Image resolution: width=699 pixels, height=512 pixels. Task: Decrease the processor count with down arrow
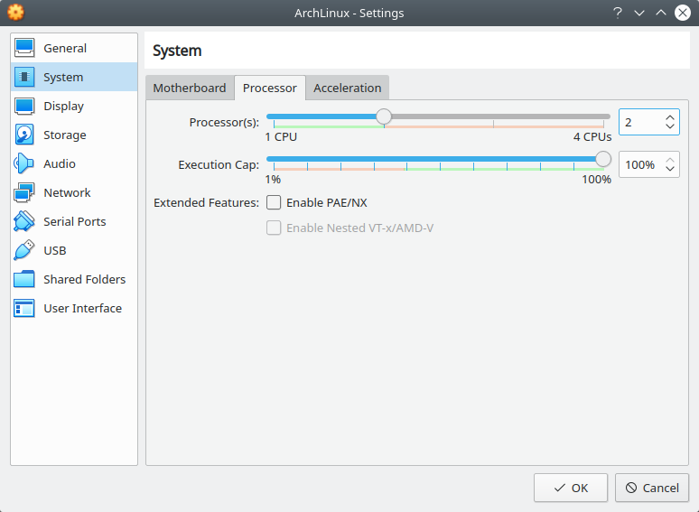[669, 126]
